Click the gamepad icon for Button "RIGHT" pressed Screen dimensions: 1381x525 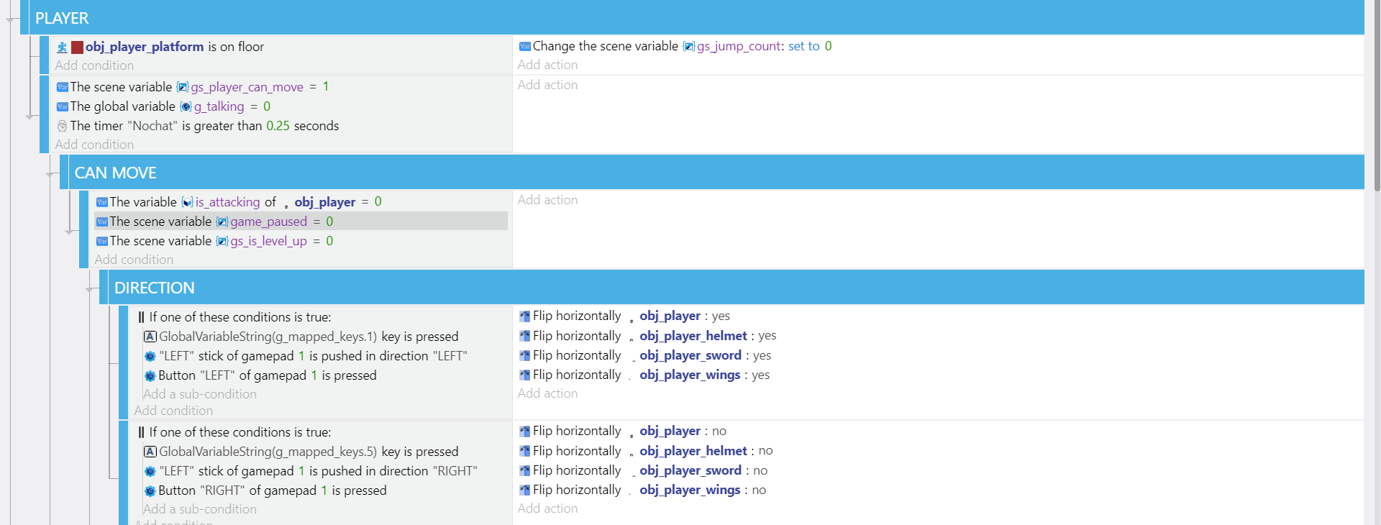click(150, 490)
